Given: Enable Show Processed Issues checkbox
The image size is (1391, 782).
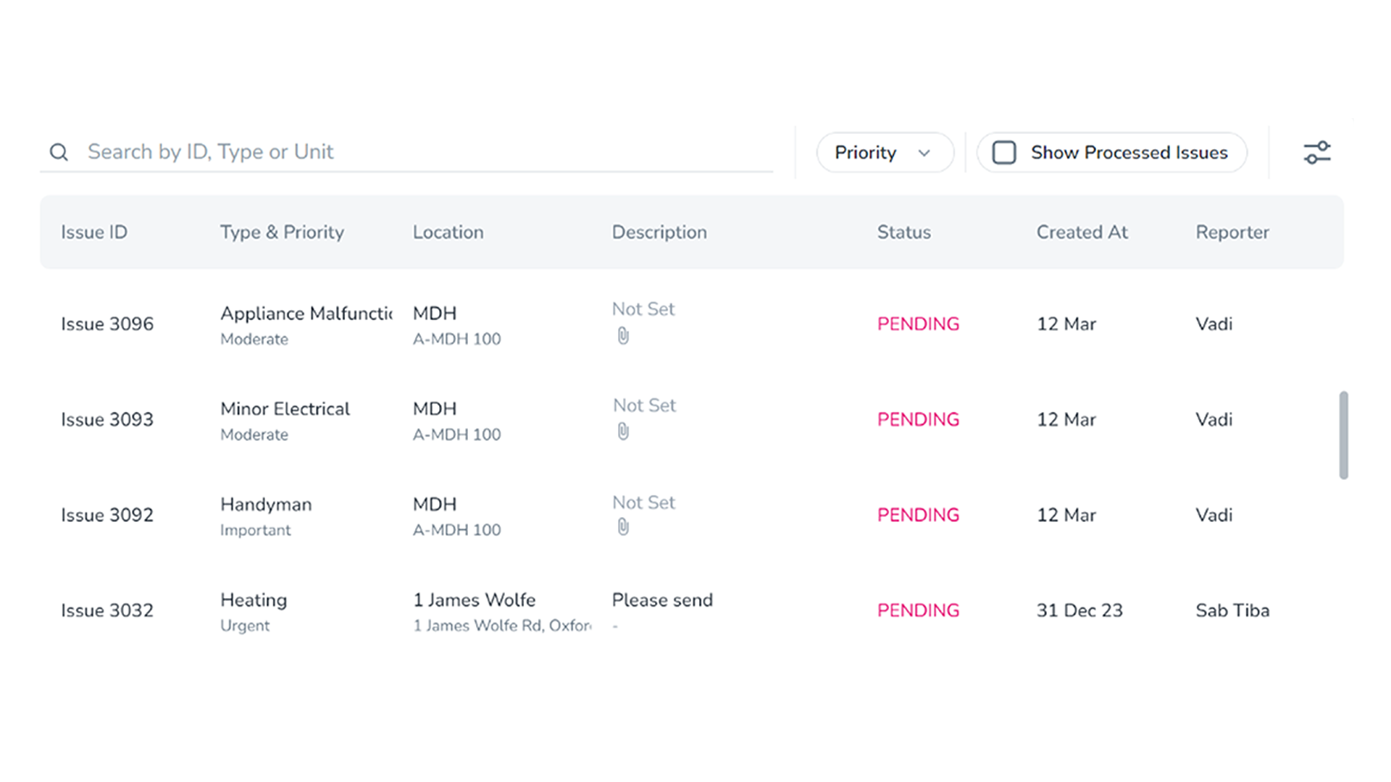Looking at the screenshot, I should tap(1004, 153).
